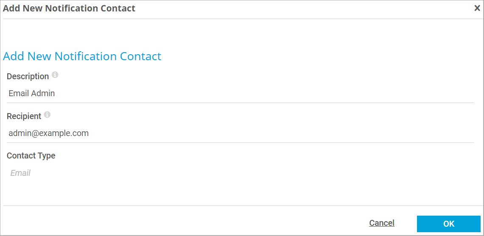Click the Cancel link
The image size is (484, 236).
[x=381, y=223]
